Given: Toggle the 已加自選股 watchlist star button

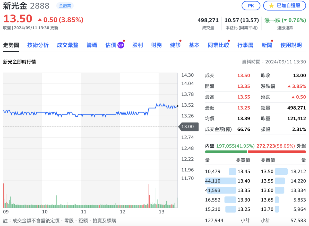Looking at the screenshot, I should 284,6.
